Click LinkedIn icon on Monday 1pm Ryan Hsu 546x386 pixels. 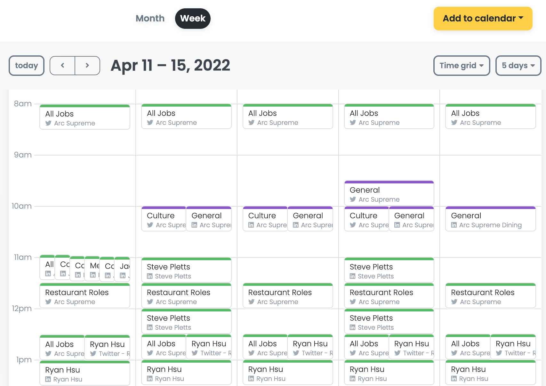pos(48,379)
